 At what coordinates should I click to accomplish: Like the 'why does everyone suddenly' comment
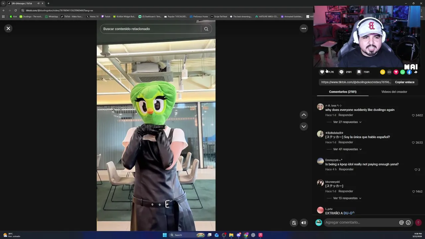413,115
